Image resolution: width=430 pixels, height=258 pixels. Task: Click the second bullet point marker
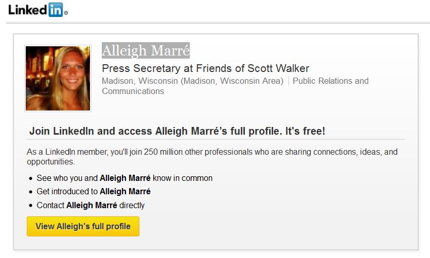(30, 192)
